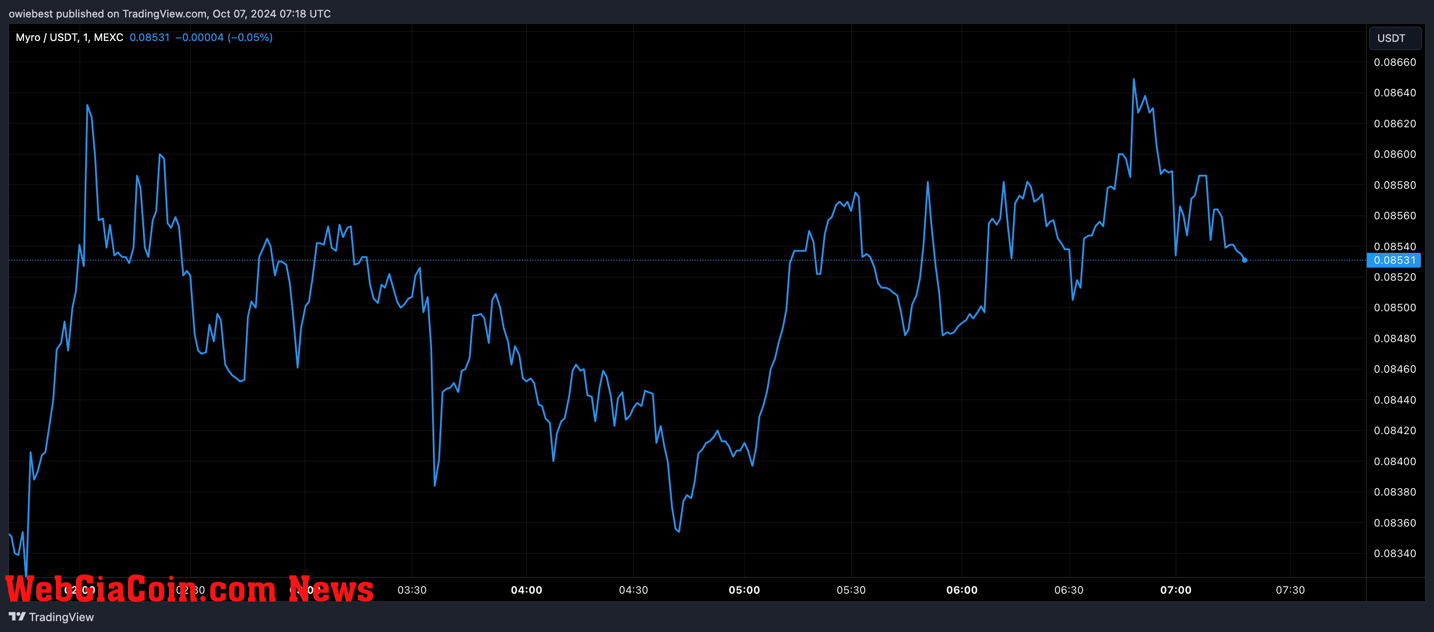The height and width of the screenshot is (632, 1434).
Task: Click the 0.08580 price axis label
Action: click(x=1394, y=185)
